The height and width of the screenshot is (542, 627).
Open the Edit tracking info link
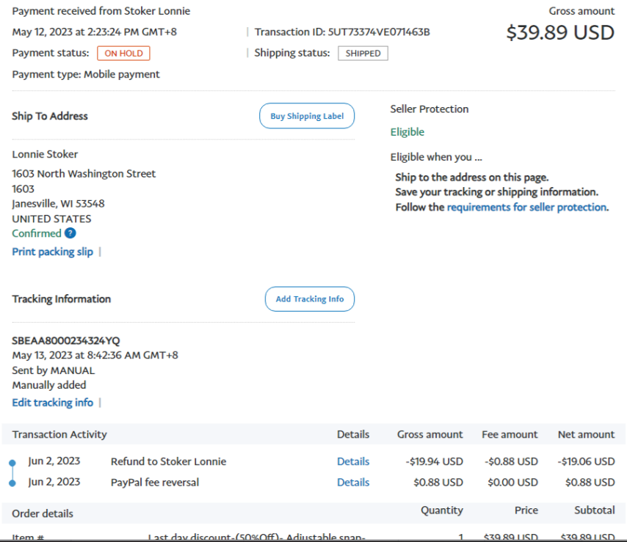(x=53, y=403)
